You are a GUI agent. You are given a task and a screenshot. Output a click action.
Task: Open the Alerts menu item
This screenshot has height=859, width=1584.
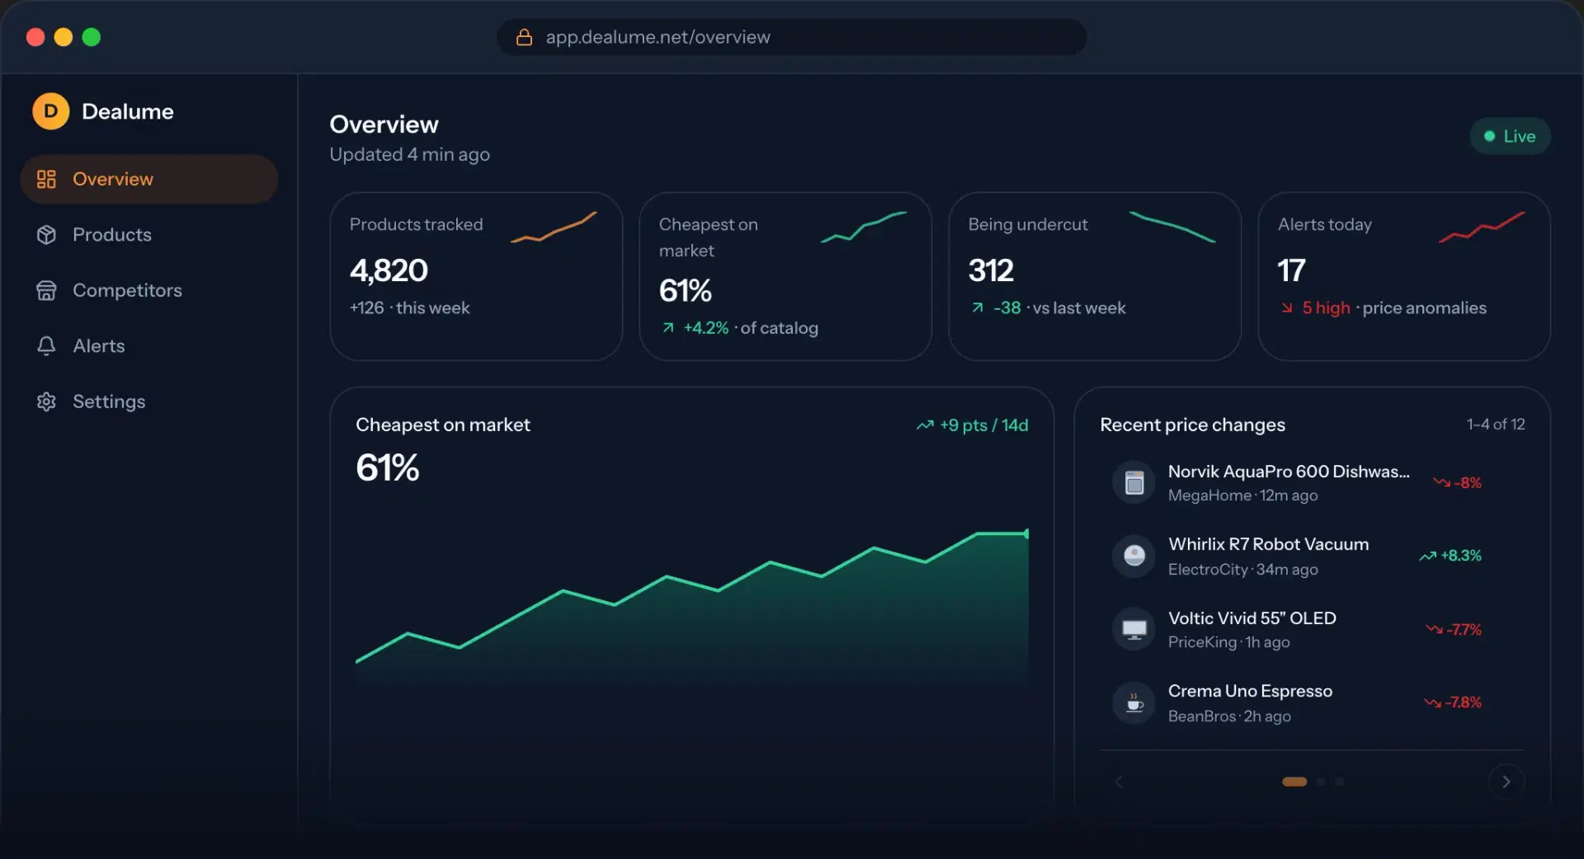coord(149,345)
